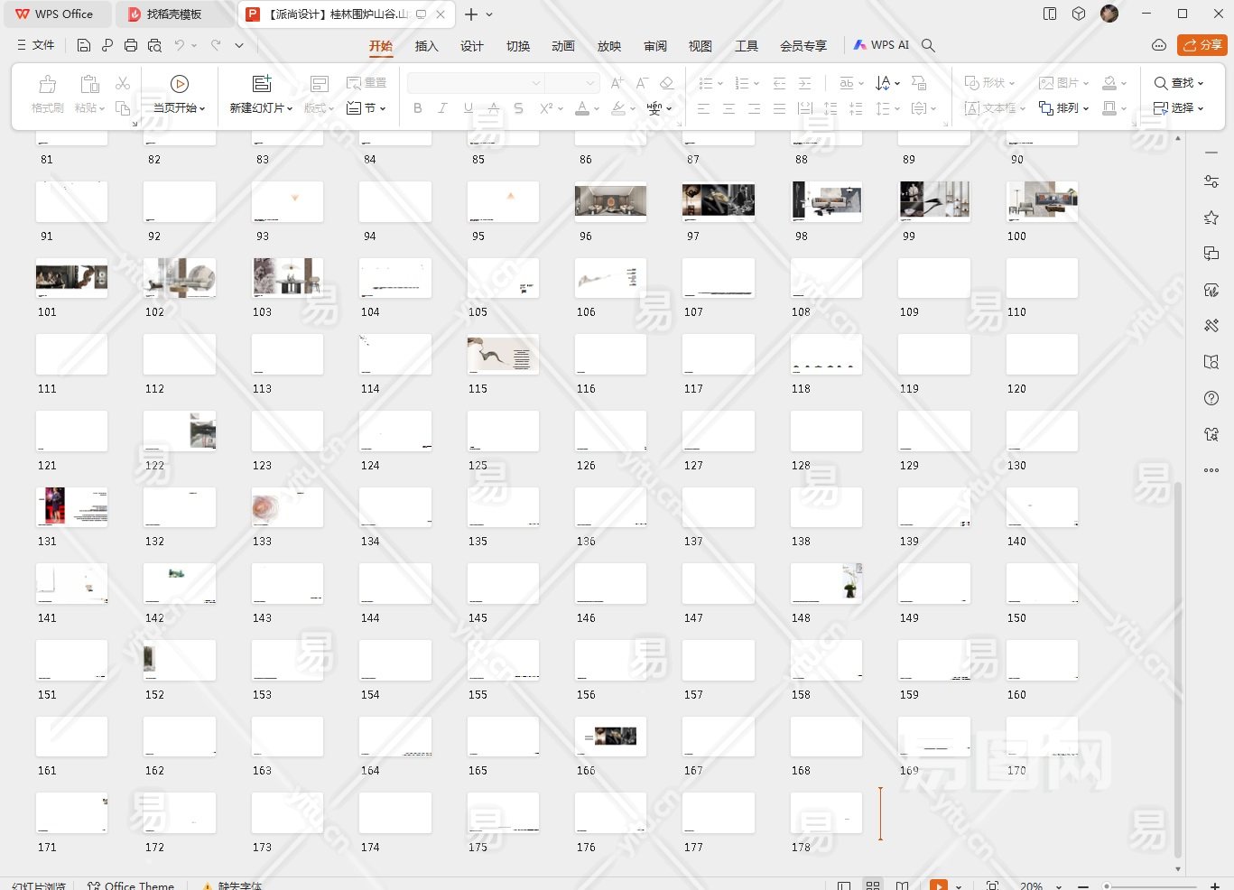Switch to the Animation (动画) tab

(x=563, y=46)
